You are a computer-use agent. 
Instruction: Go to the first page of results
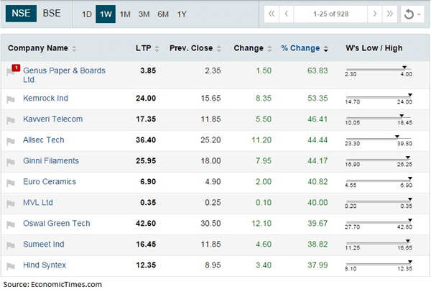tap(272, 14)
